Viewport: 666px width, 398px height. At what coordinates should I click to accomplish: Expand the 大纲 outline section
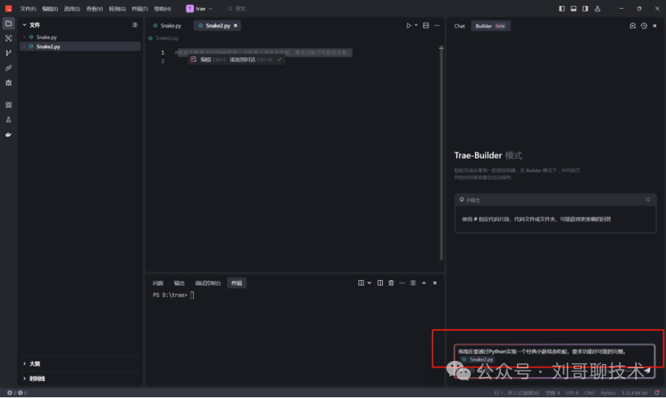tap(35, 364)
